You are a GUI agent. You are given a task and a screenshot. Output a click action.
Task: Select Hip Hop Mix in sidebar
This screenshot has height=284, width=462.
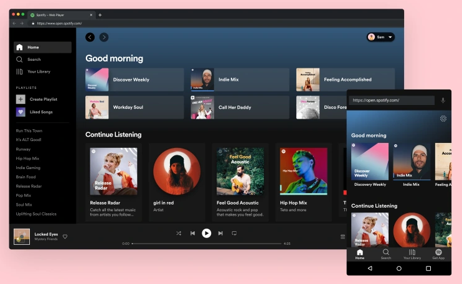[27, 158]
